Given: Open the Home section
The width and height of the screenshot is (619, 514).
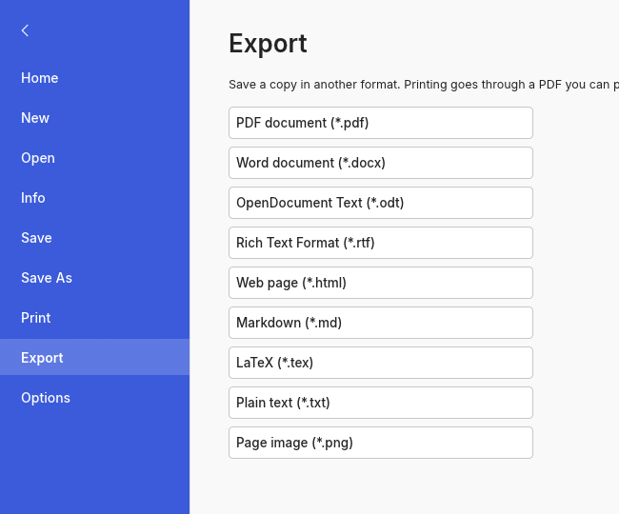Looking at the screenshot, I should (94, 78).
